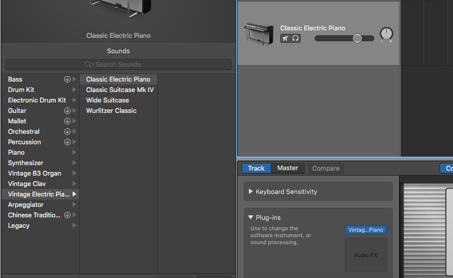Viewport: 453px width, 278px height.
Task: Download Percussion sounds via arrow icon
Action: coord(67,142)
